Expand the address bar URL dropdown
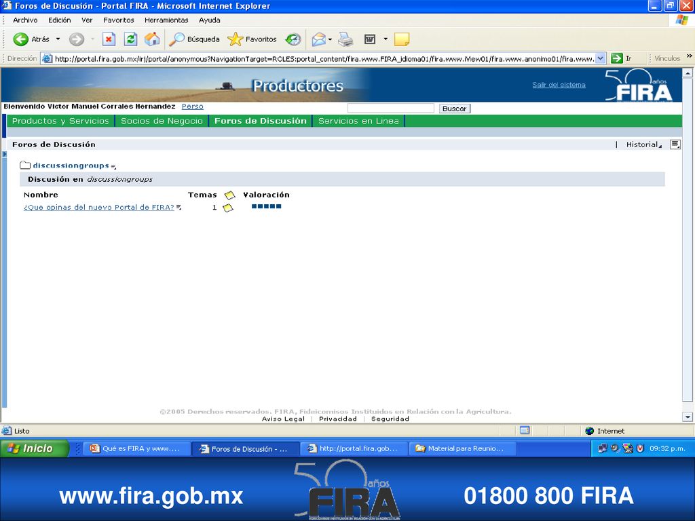This screenshot has height=521, width=695. [x=600, y=58]
